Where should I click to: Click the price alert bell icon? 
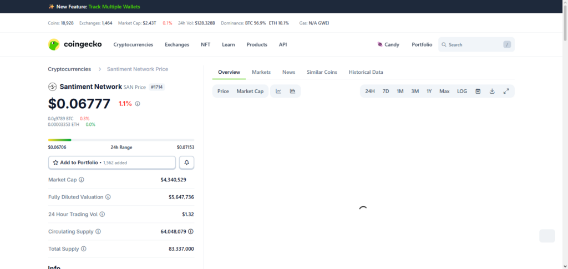(186, 163)
